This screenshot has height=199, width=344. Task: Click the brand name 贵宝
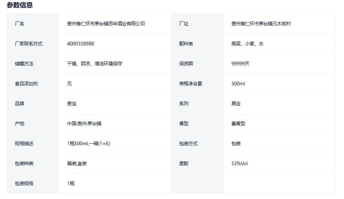click(x=72, y=103)
